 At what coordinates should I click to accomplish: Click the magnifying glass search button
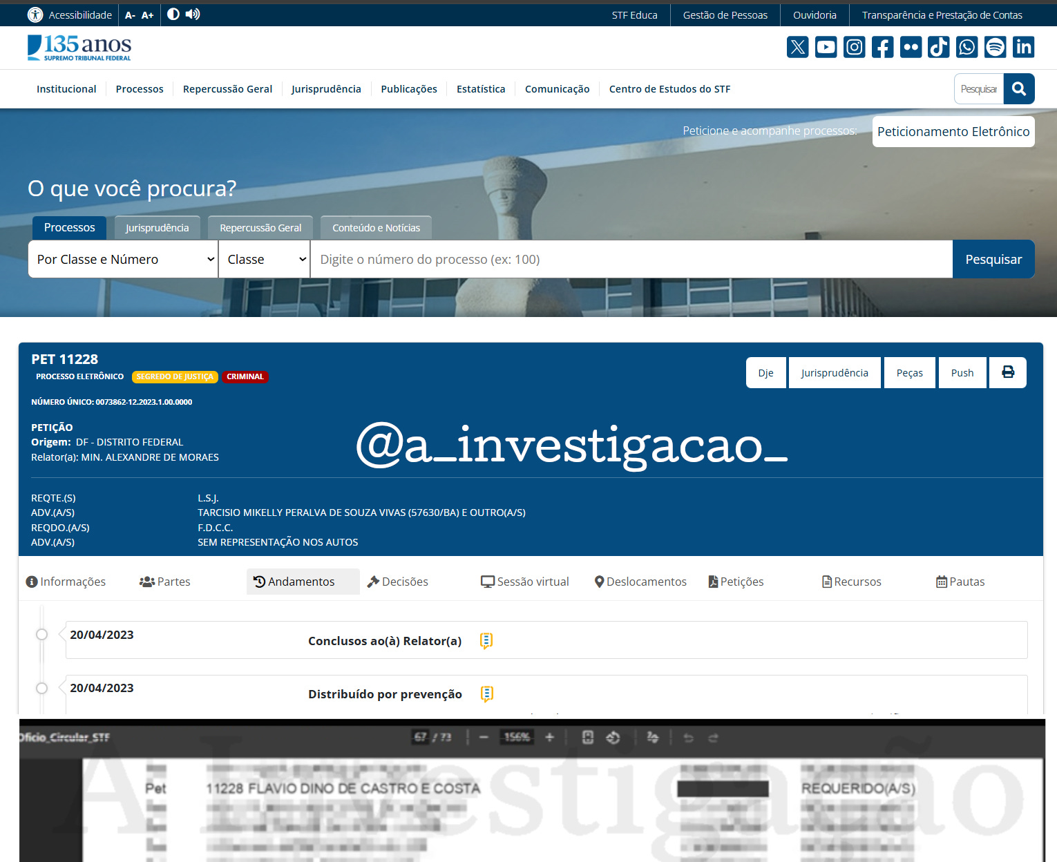click(1019, 89)
